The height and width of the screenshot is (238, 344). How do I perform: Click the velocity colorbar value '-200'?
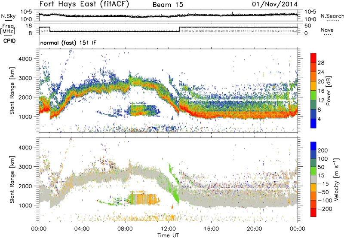322,209
